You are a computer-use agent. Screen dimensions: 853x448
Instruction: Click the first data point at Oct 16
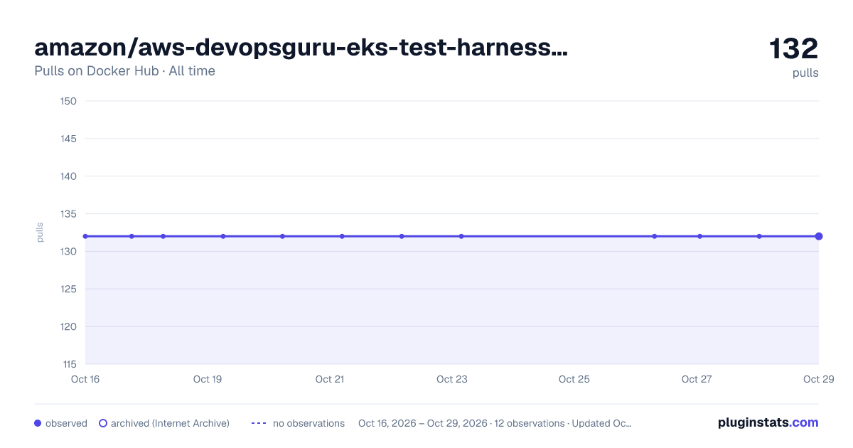click(x=85, y=236)
